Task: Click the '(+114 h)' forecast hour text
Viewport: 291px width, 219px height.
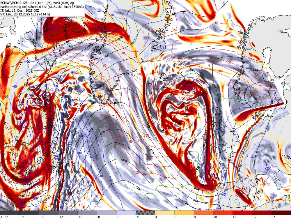Action: pos(44,14)
